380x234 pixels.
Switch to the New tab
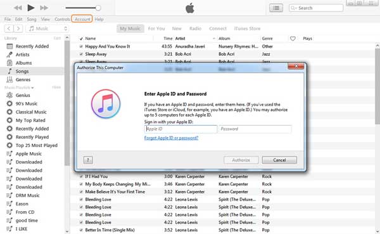coord(177,29)
